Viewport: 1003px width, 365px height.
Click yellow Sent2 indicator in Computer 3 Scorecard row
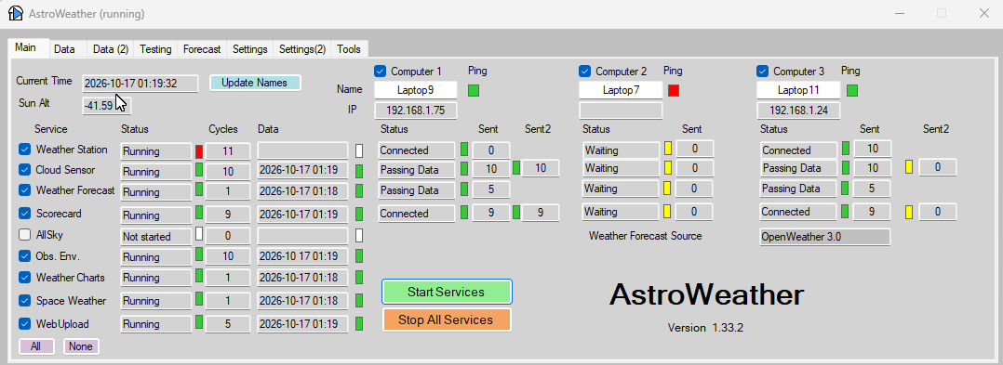click(x=909, y=212)
